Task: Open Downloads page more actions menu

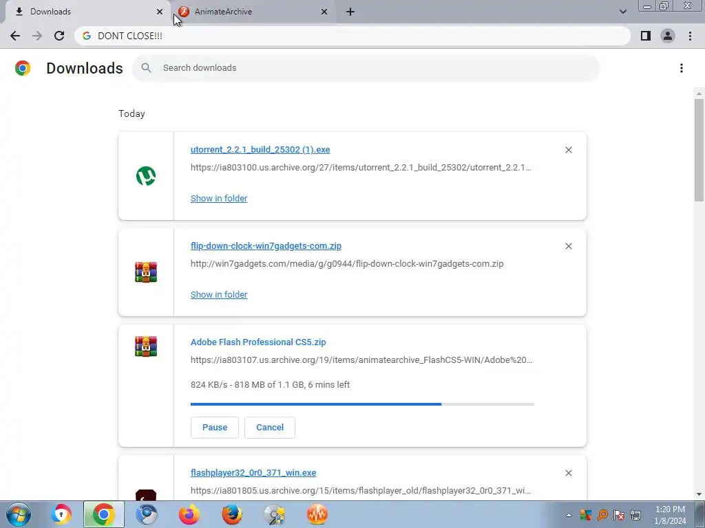Action: coord(682,68)
